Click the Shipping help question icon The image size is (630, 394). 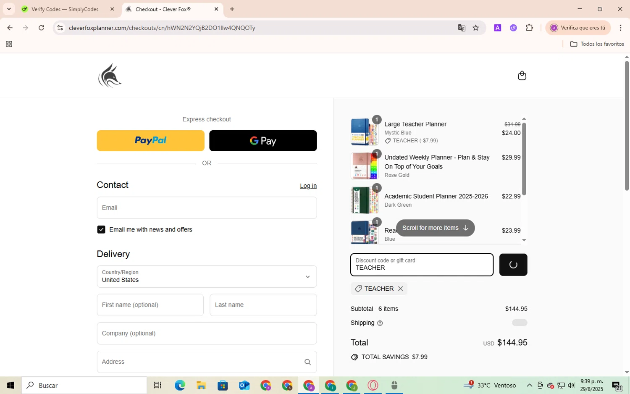[x=380, y=323]
